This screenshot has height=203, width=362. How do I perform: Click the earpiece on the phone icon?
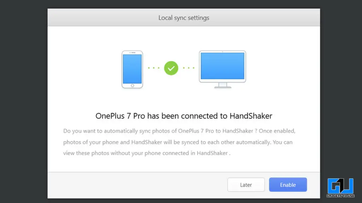tap(133, 53)
